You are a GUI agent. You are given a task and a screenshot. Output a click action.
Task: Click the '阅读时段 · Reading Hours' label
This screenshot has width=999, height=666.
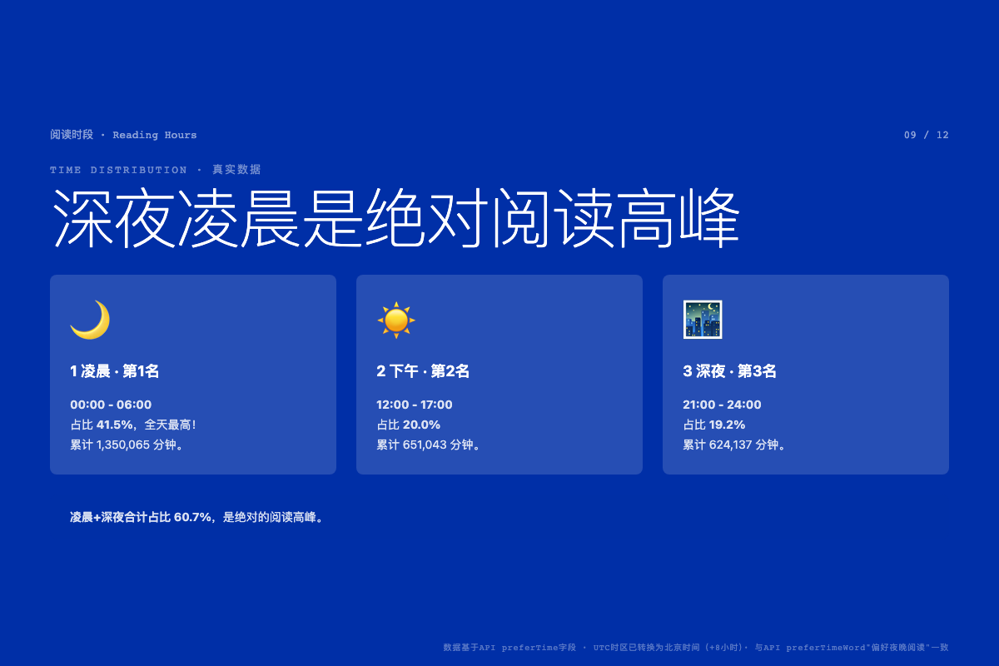123,135
